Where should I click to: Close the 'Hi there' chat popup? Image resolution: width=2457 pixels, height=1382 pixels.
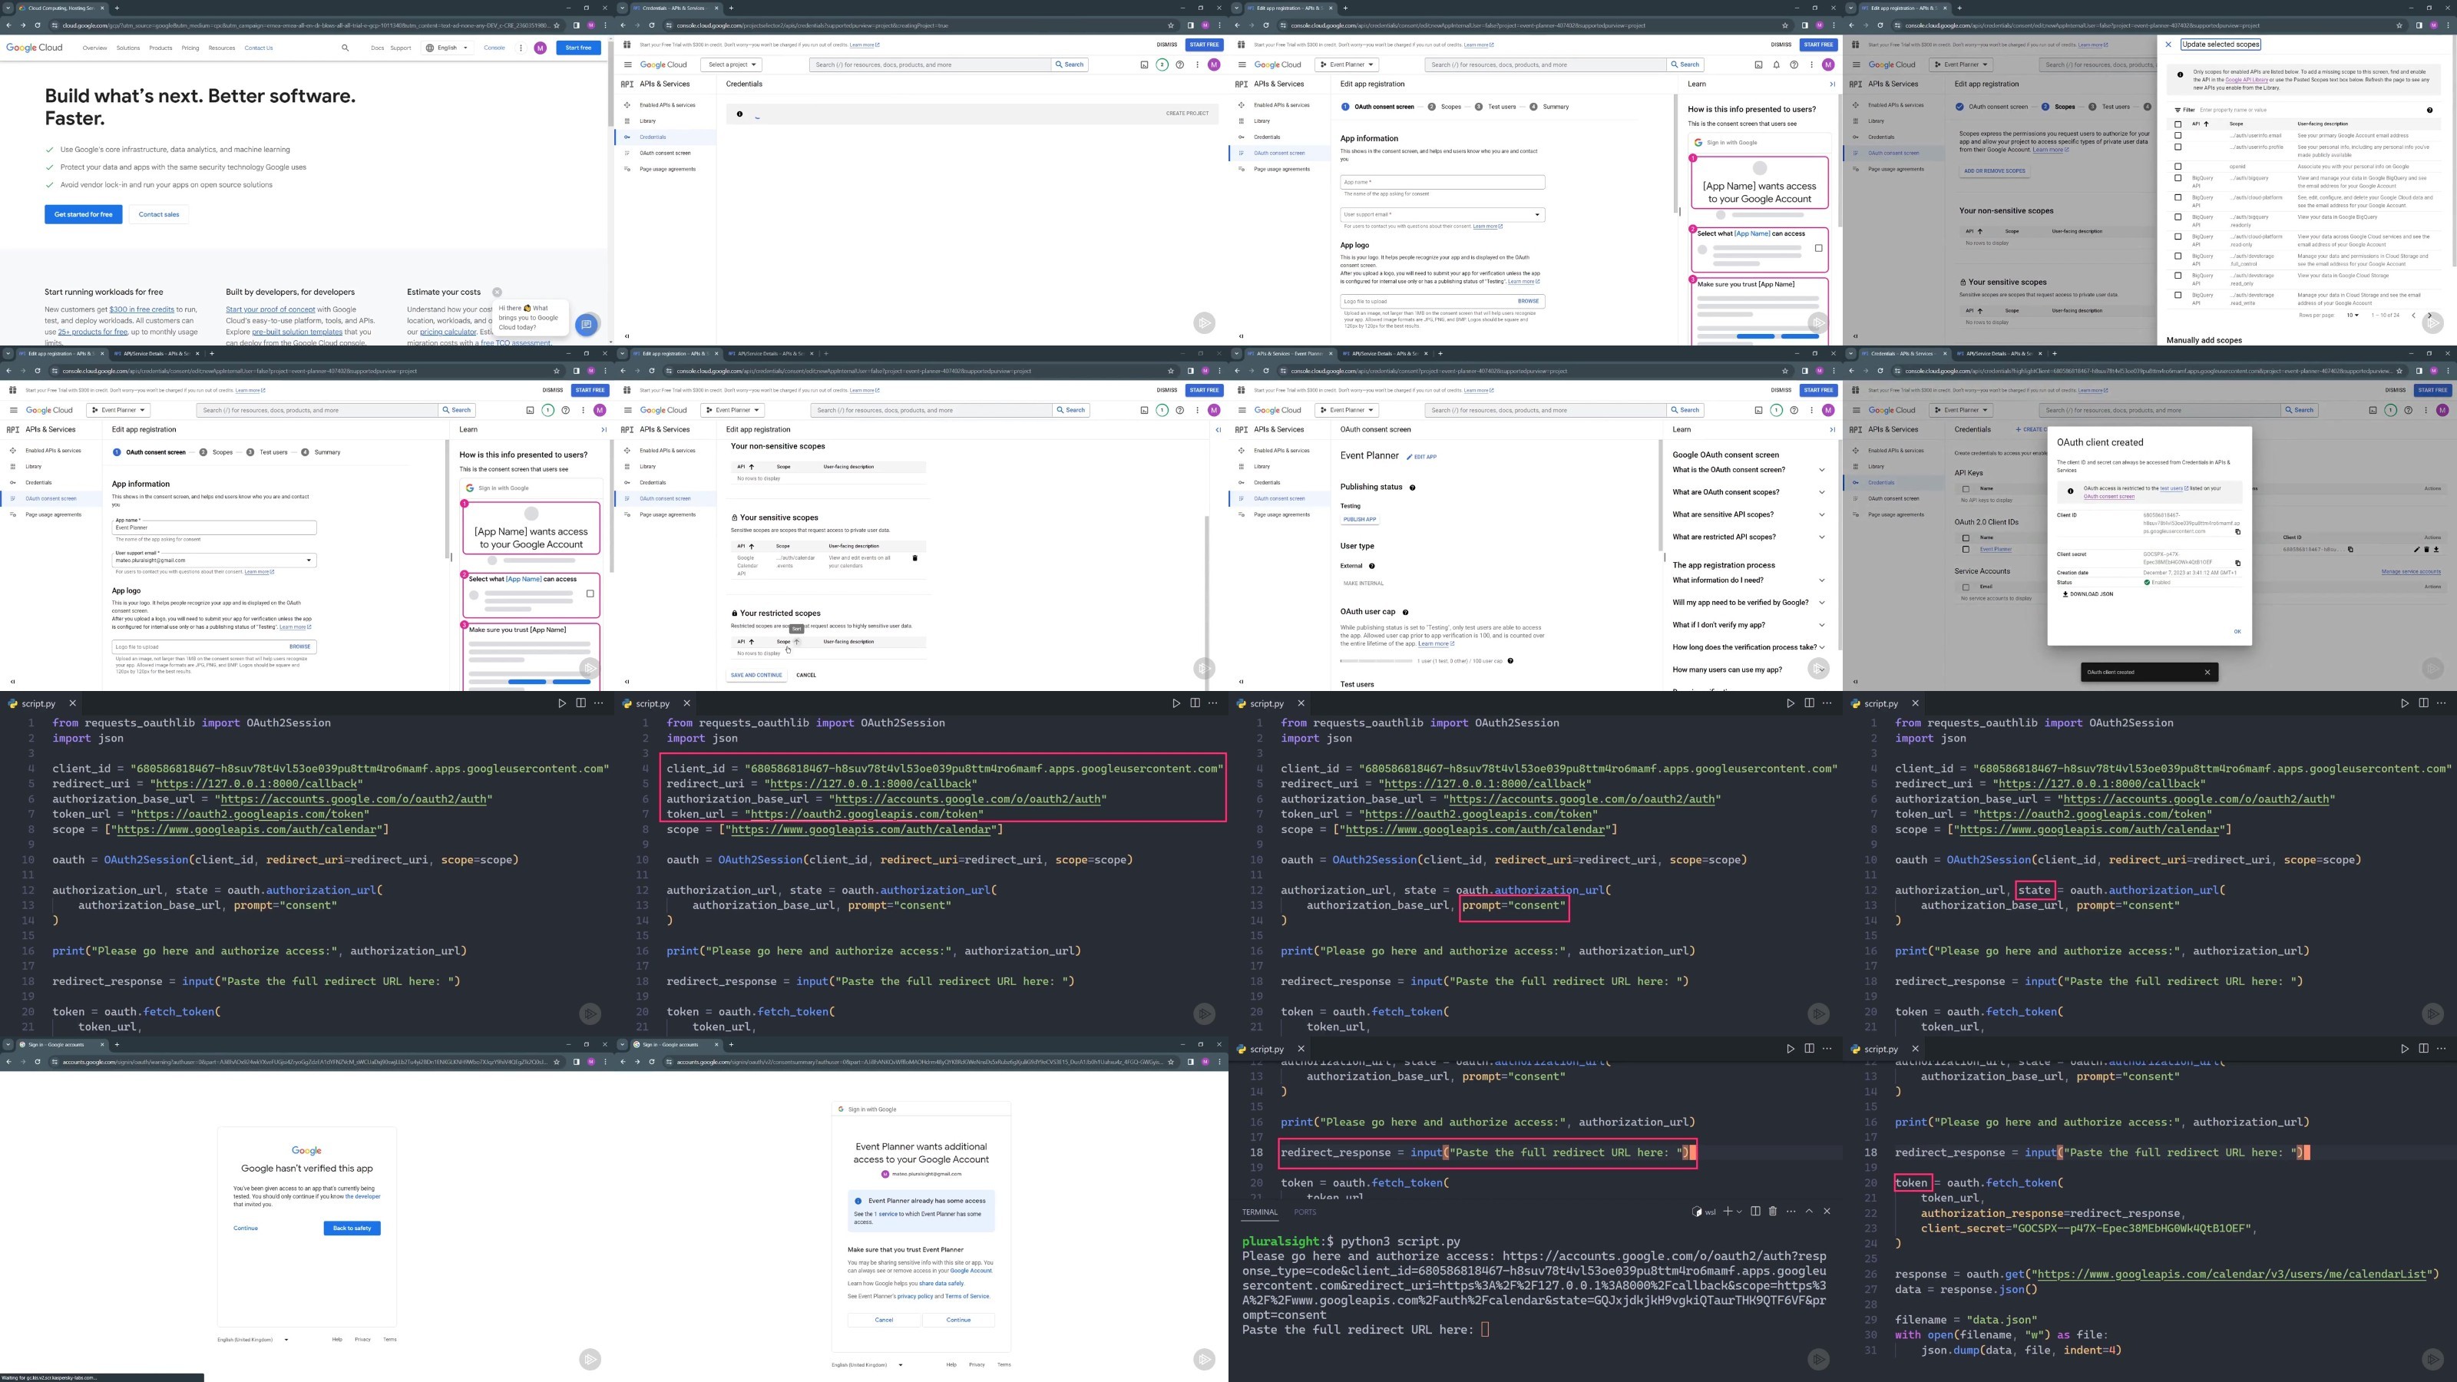[x=497, y=292]
